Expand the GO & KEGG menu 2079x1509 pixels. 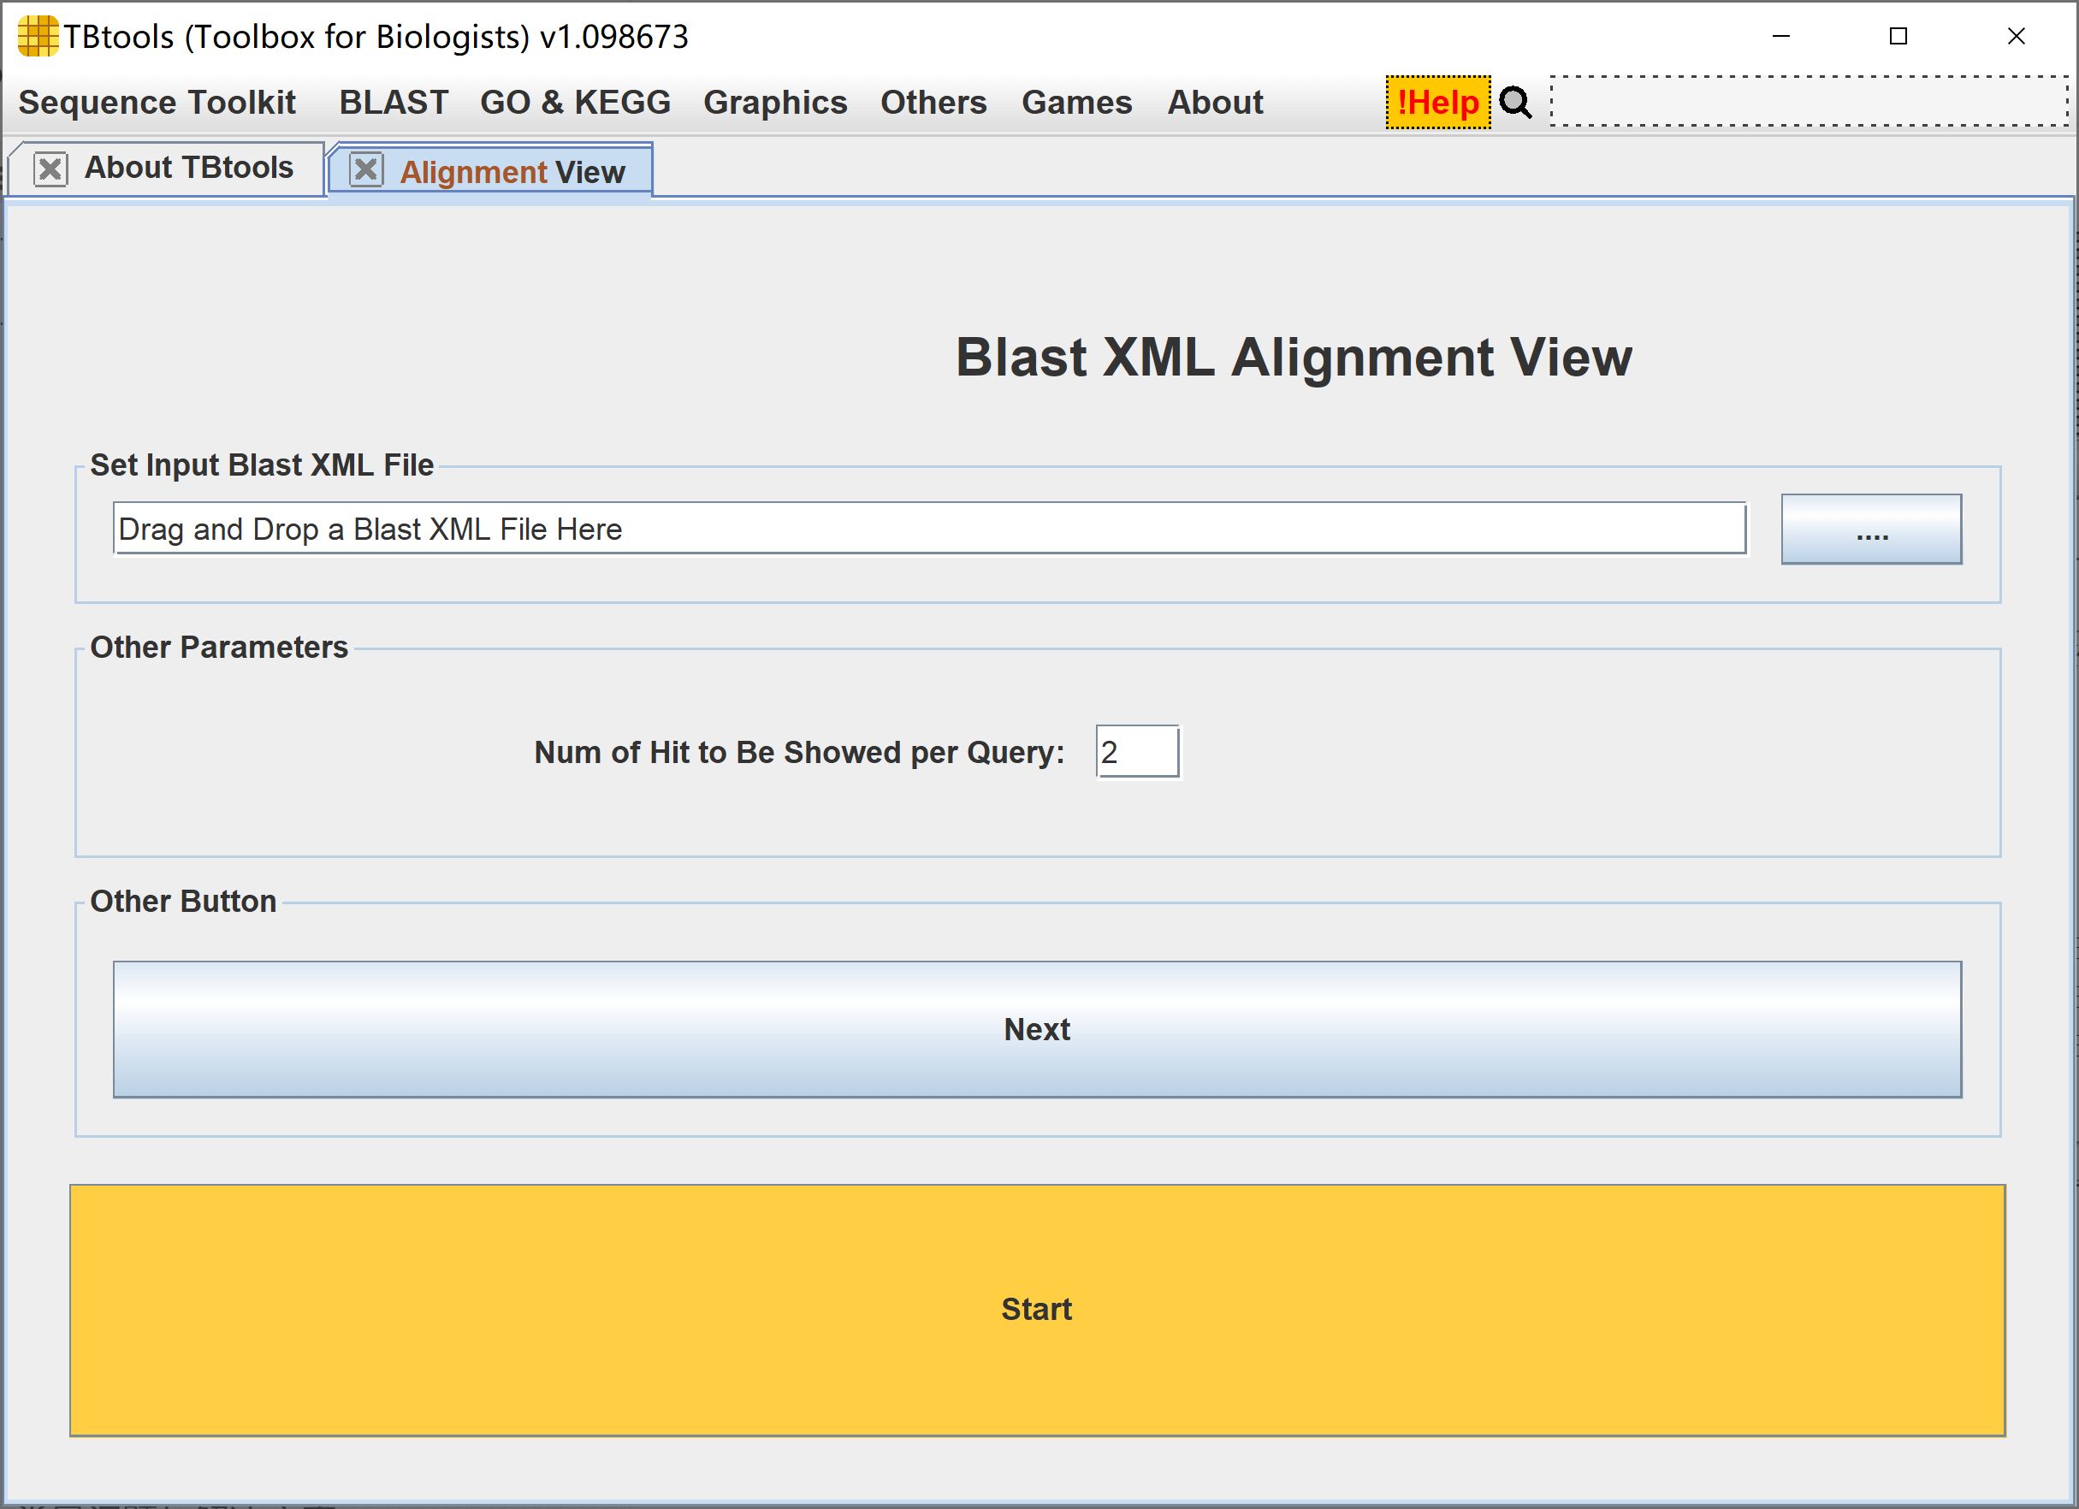pos(575,103)
